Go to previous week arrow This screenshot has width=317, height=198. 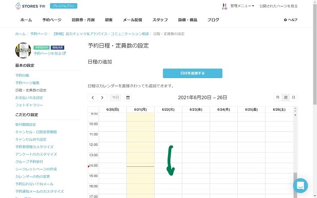tap(93, 97)
